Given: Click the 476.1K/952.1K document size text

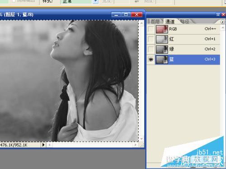Looking at the screenshot, I should click(14, 145).
